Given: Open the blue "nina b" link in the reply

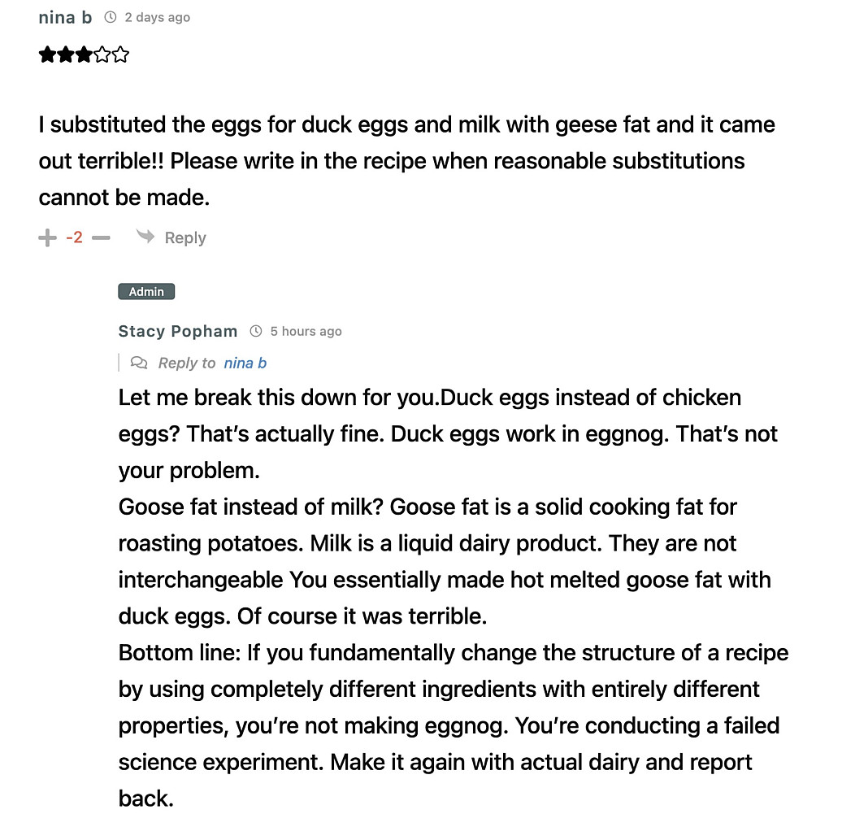Looking at the screenshot, I should [x=245, y=363].
